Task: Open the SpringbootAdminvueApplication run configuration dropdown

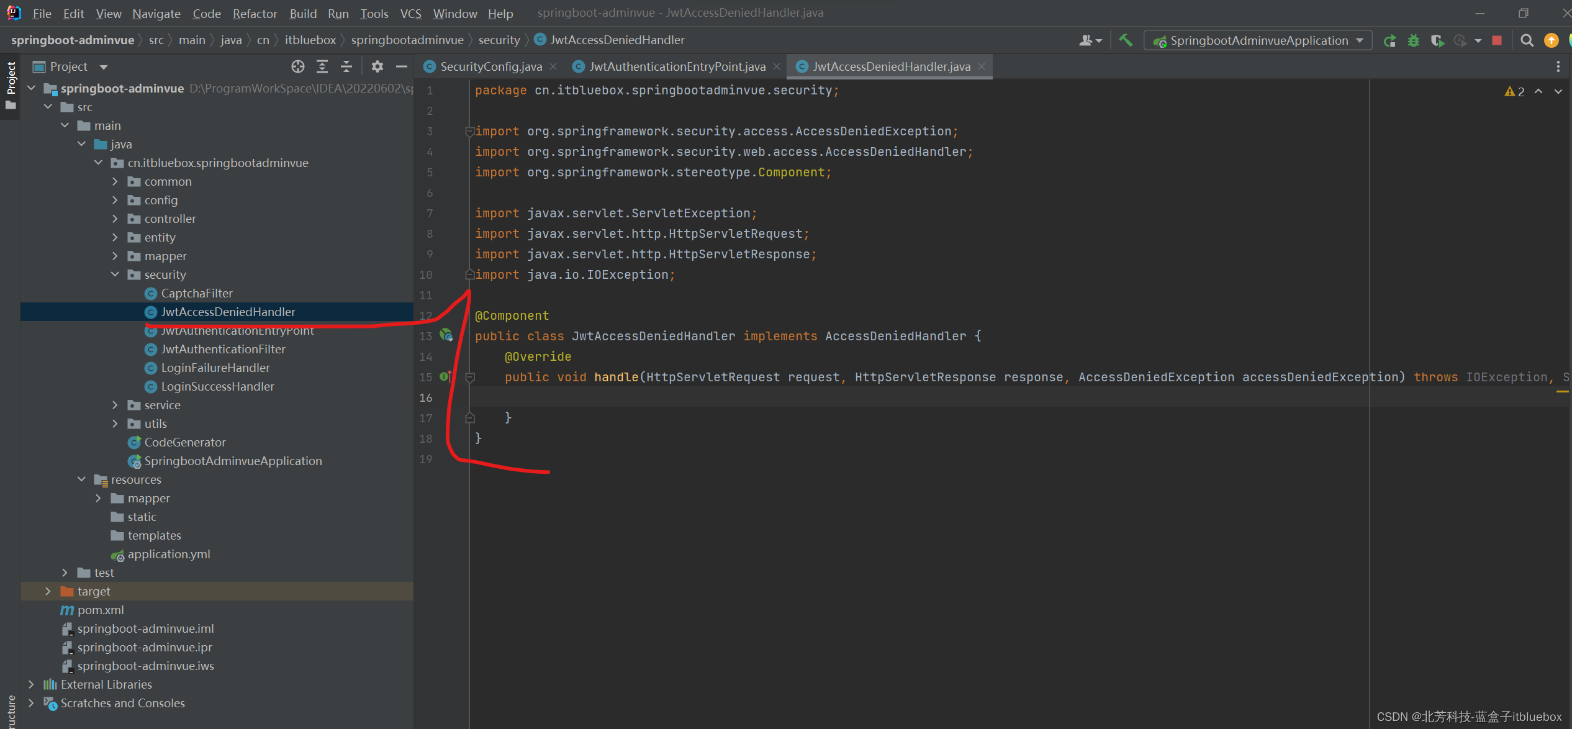Action: (1360, 40)
